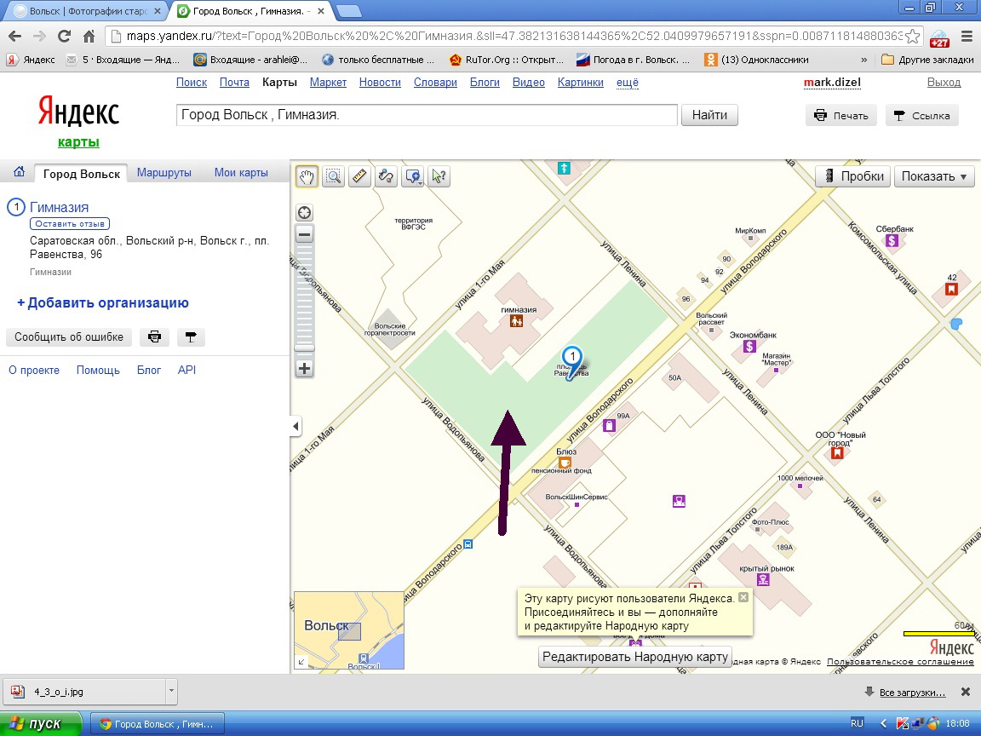Toggle the Пробки traffic layer
Image resolution: width=981 pixels, height=736 pixels.
click(x=853, y=176)
